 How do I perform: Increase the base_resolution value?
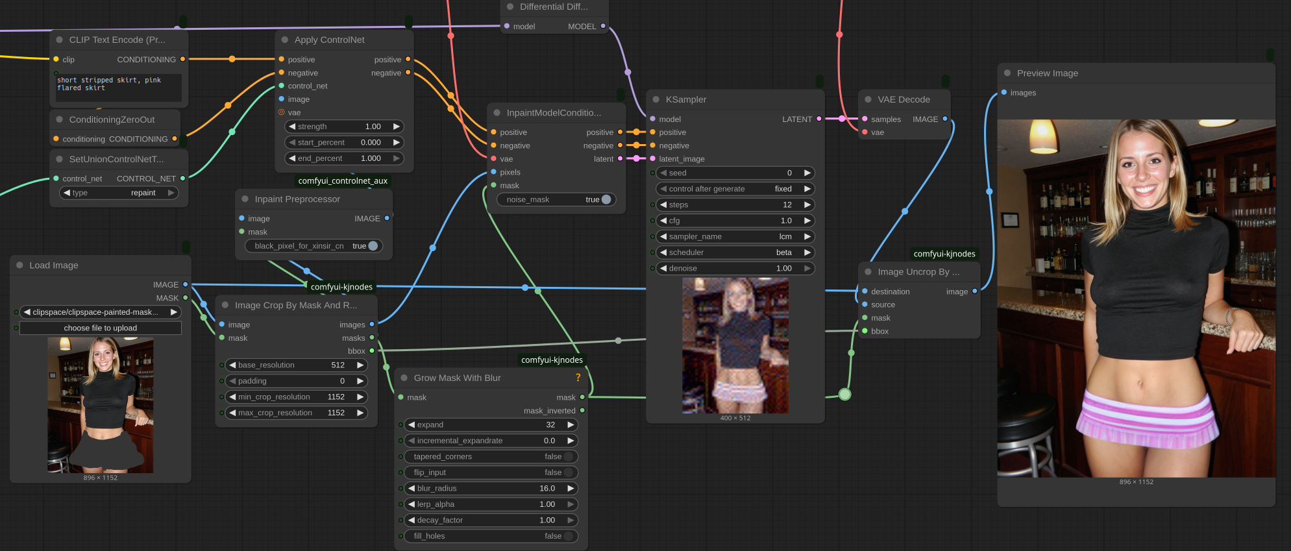click(x=360, y=365)
